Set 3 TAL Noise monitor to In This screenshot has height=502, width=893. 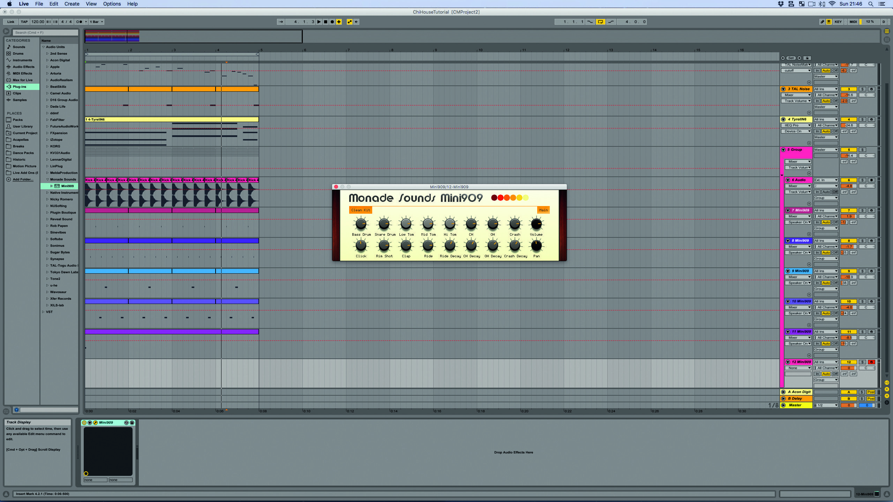(817, 101)
